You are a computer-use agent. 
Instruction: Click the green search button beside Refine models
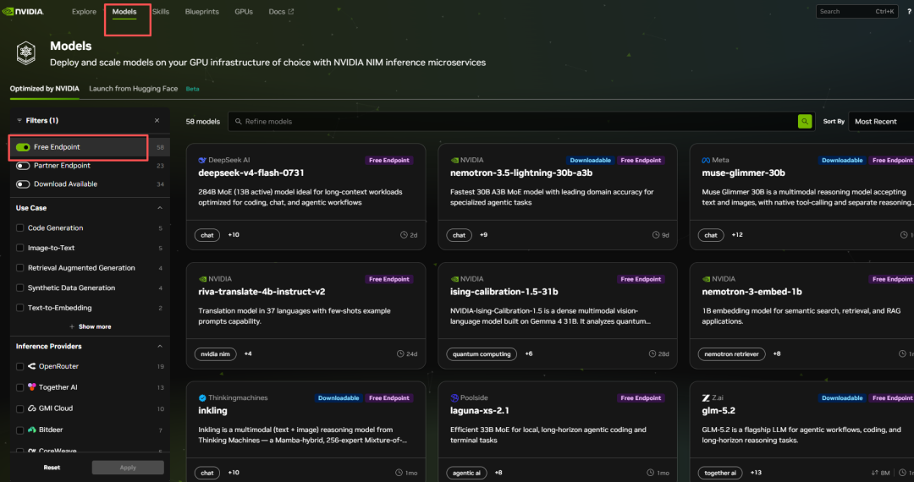[x=805, y=121]
